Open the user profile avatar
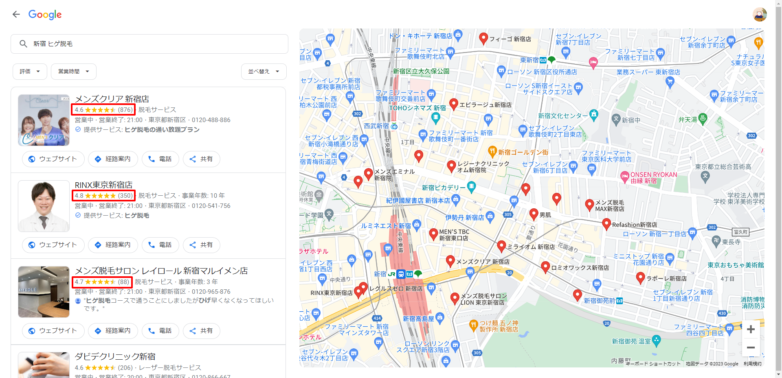The width and height of the screenshot is (782, 378). (760, 15)
